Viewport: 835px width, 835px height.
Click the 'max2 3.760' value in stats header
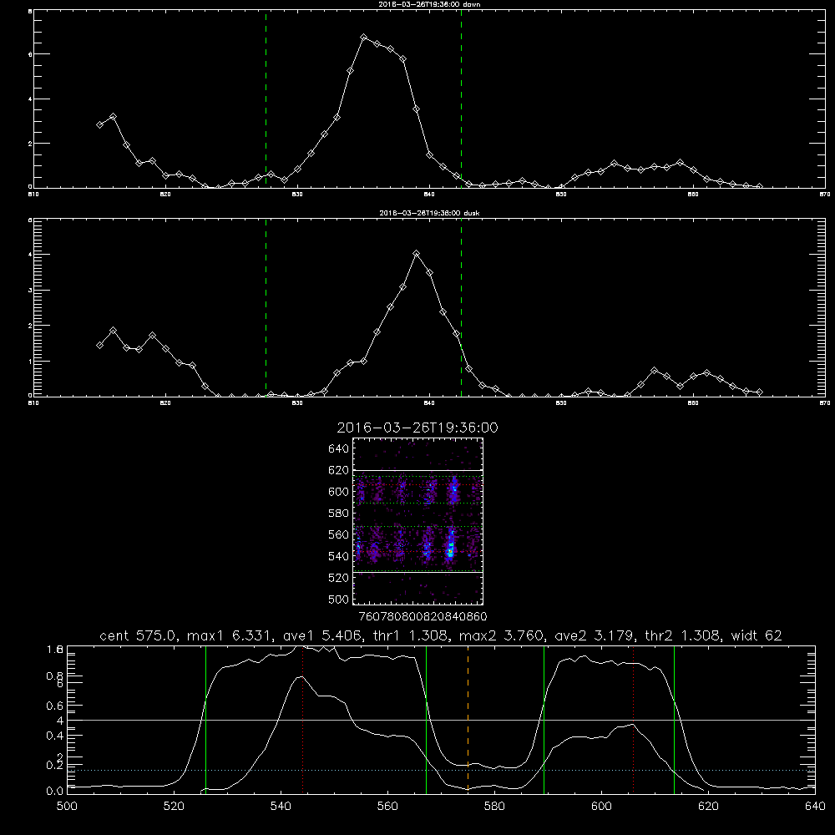point(502,635)
